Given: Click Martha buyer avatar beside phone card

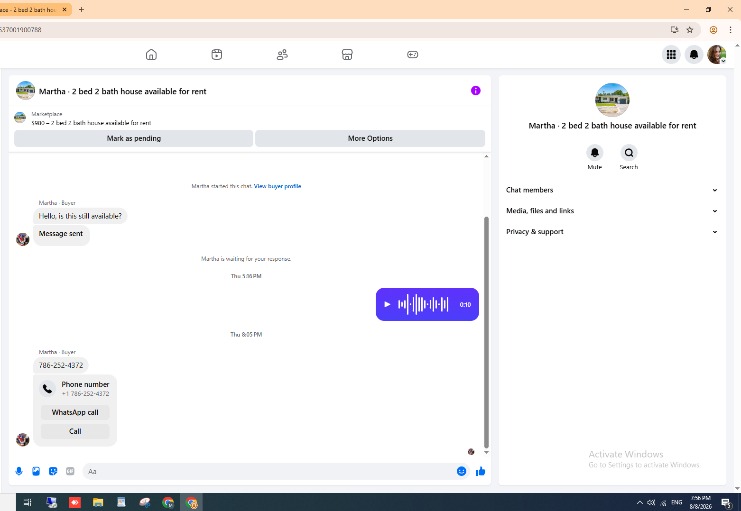Looking at the screenshot, I should [x=23, y=440].
